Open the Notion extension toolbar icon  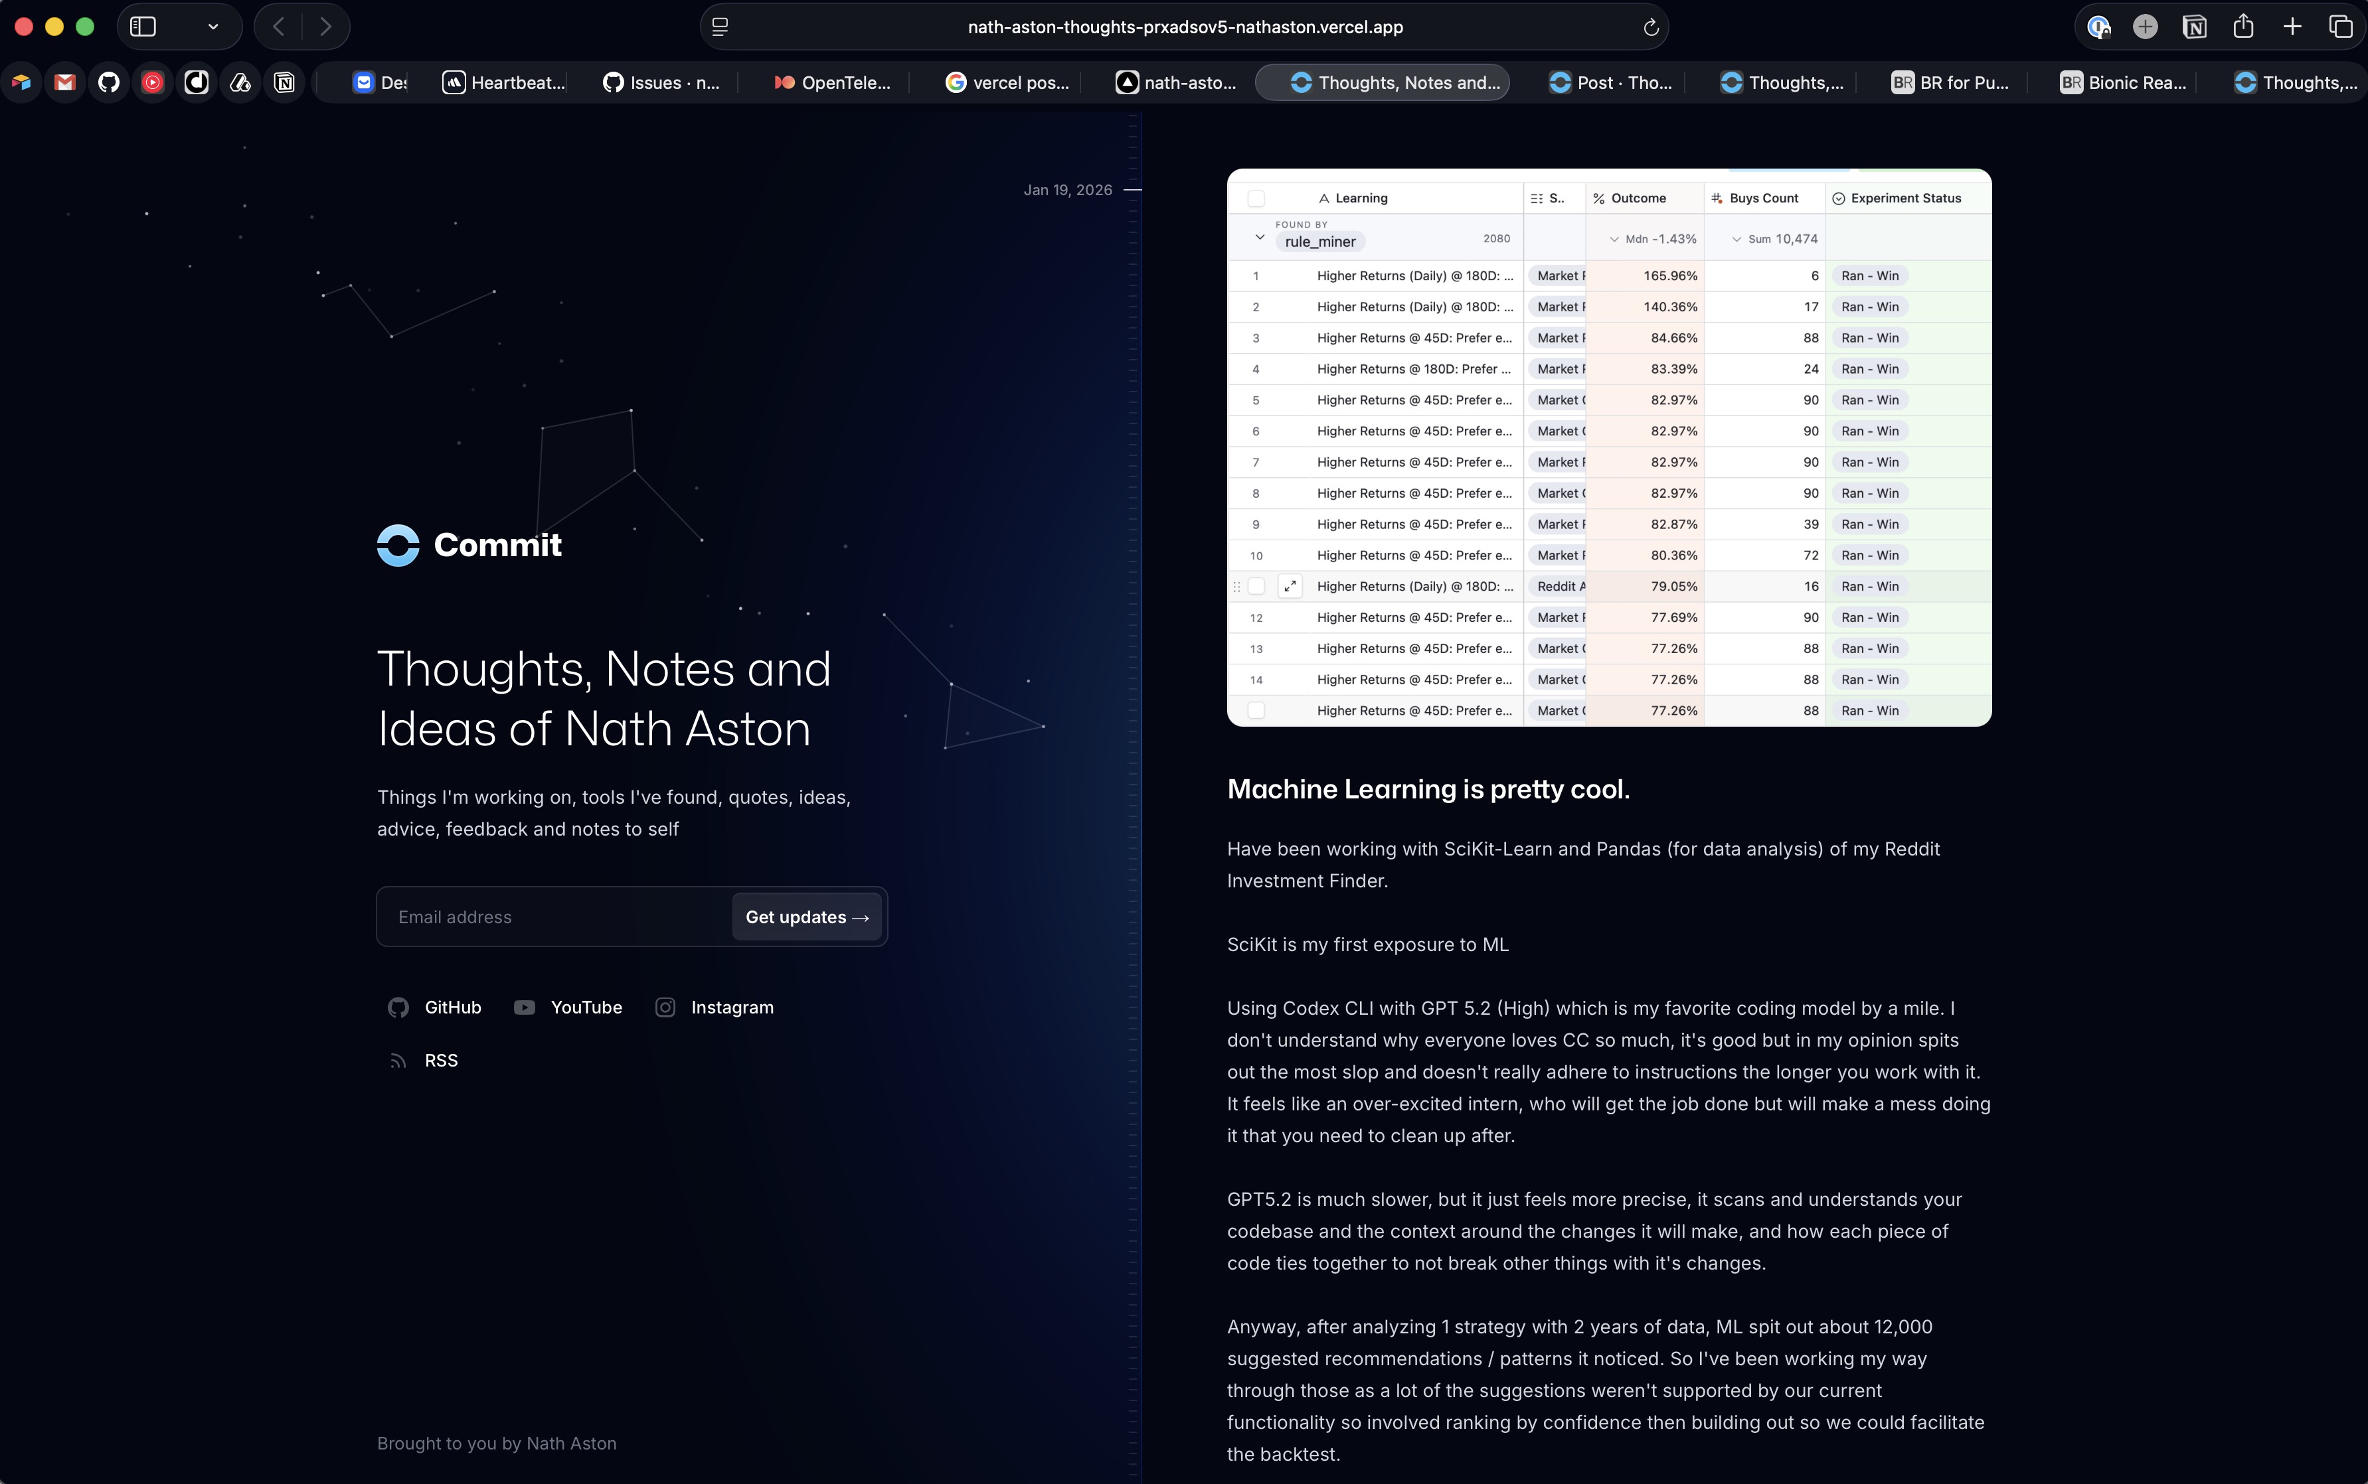2194,27
